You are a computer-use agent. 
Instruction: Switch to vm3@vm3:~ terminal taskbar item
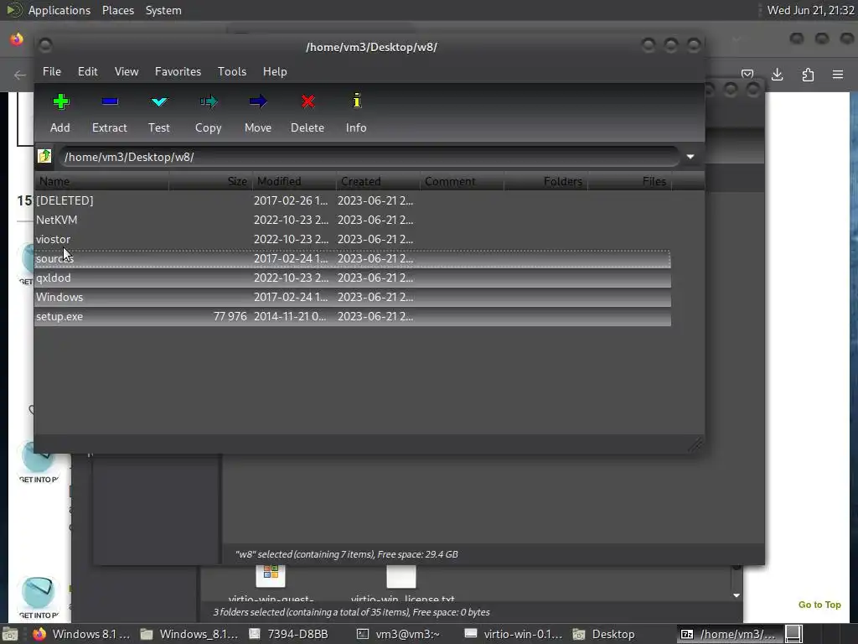(x=398, y=634)
